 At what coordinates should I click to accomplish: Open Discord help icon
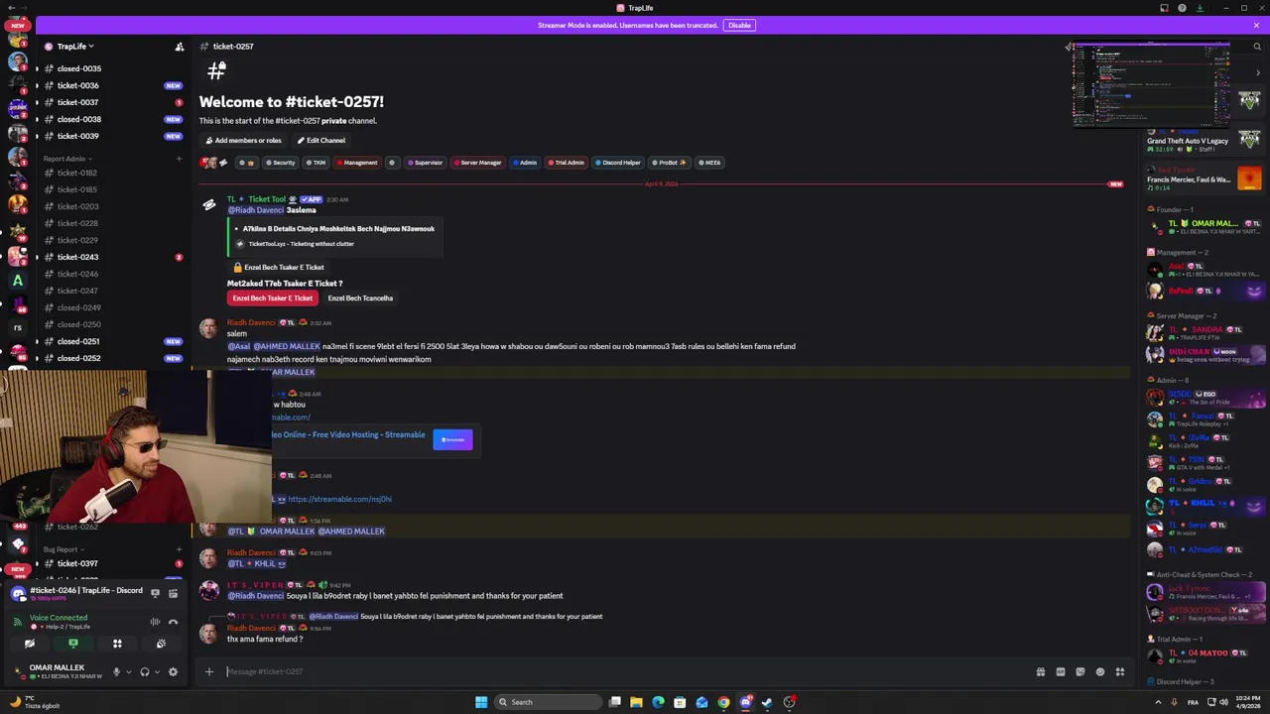coord(1182,8)
